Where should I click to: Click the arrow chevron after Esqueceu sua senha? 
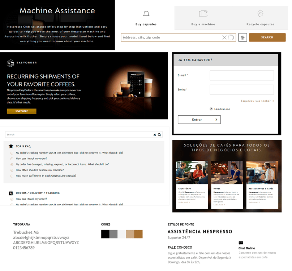[273, 101]
